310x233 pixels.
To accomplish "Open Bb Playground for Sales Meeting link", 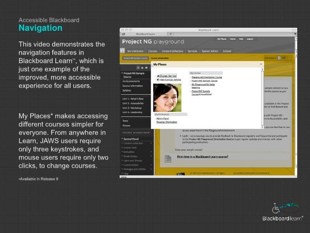I will tap(203, 86).
